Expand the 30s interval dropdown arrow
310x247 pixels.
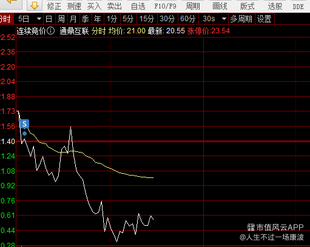[x=224, y=19]
